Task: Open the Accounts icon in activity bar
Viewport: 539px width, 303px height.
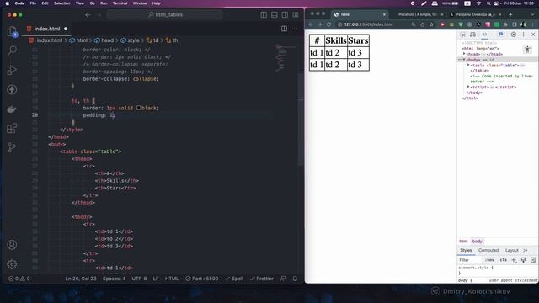Action: (x=12, y=245)
